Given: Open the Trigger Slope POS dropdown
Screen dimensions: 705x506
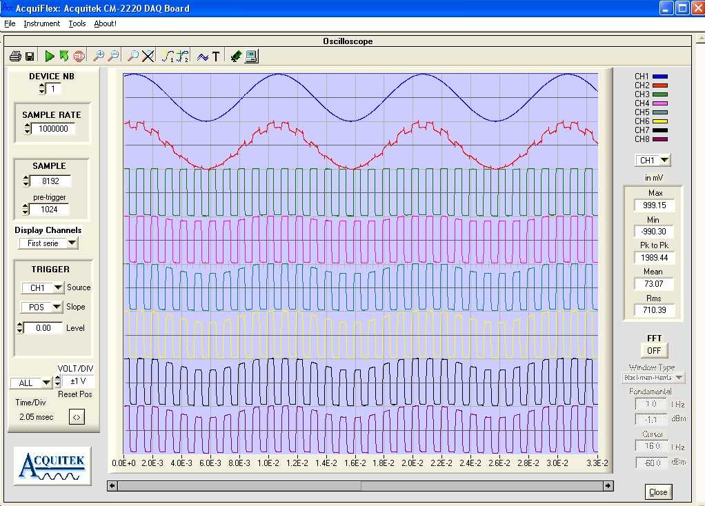Looking at the screenshot, I should coord(41,307).
